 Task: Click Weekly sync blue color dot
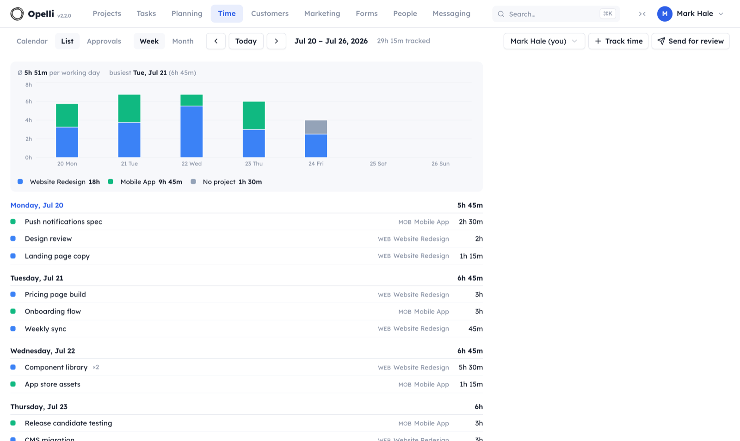tap(13, 329)
